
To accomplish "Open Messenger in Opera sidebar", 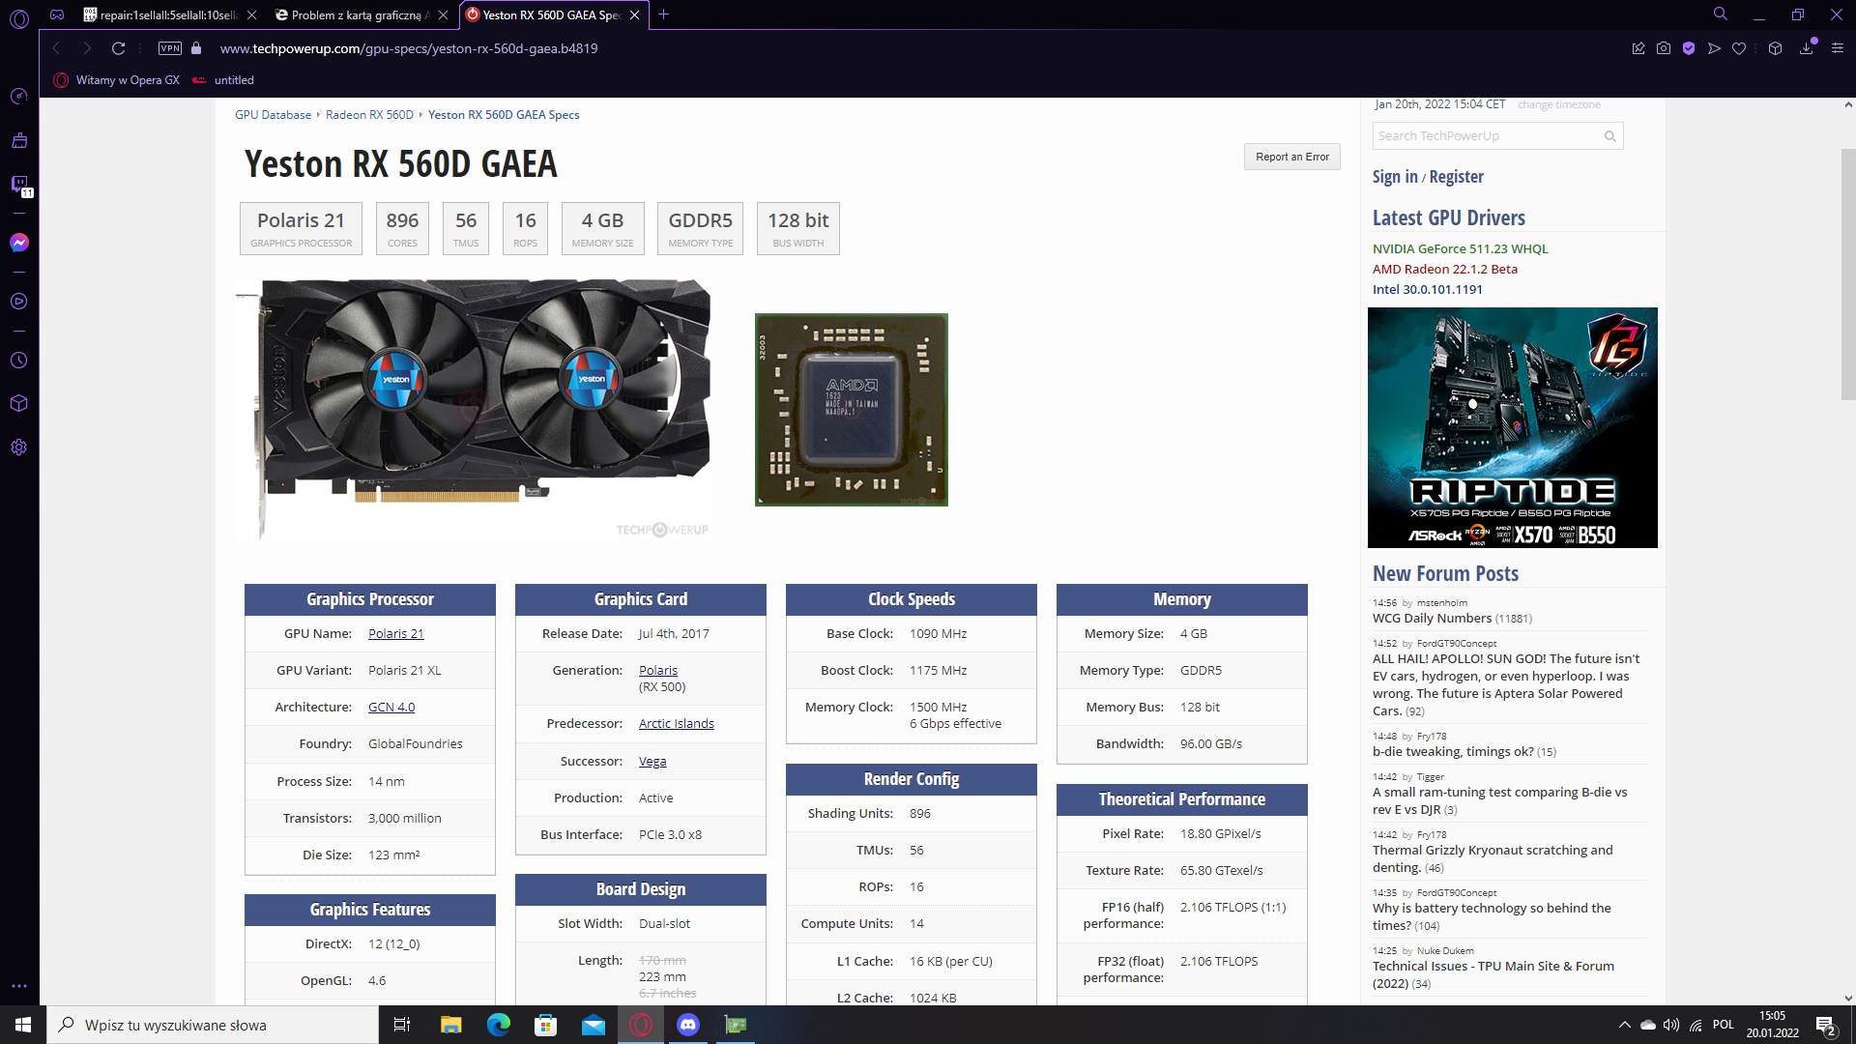I will (x=18, y=243).
